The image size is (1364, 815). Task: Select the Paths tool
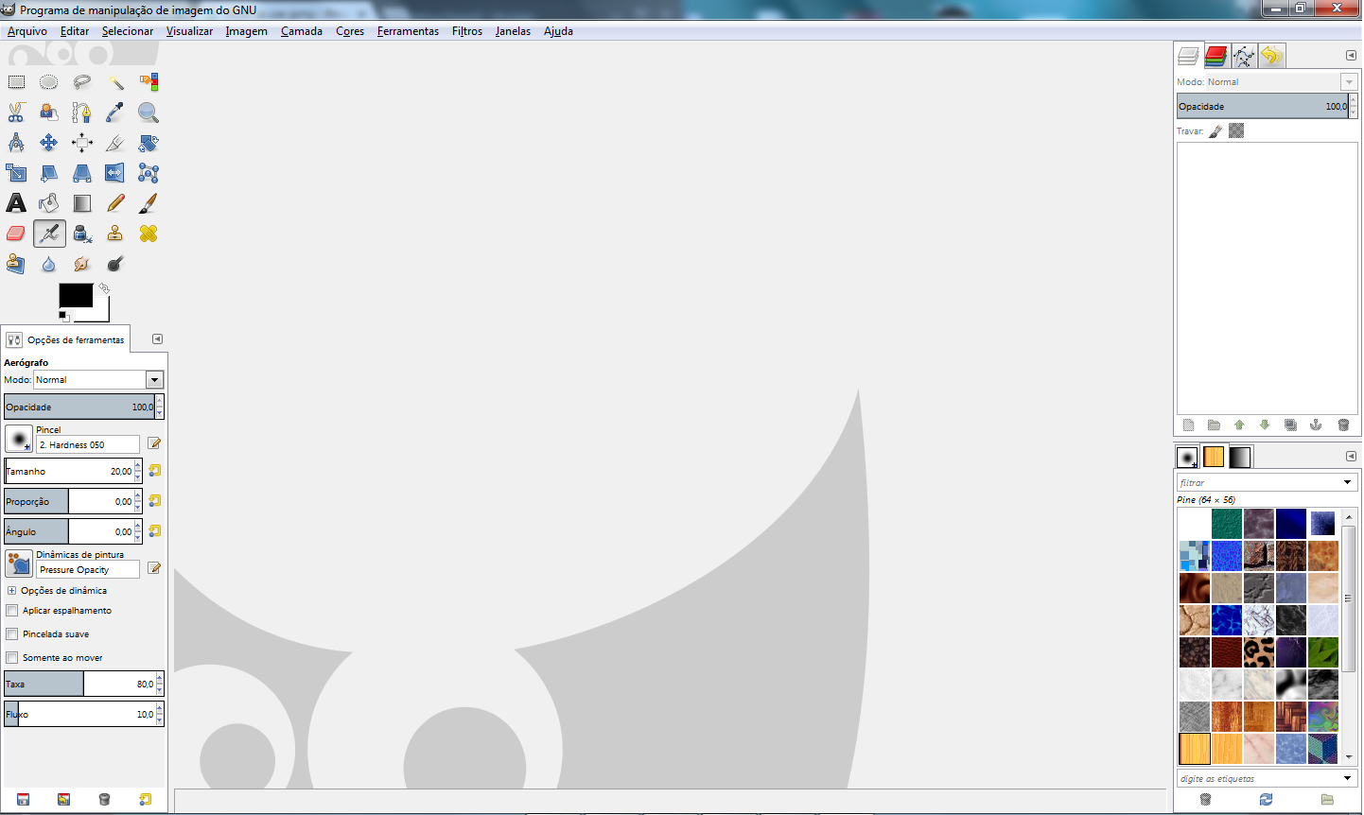[82, 113]
